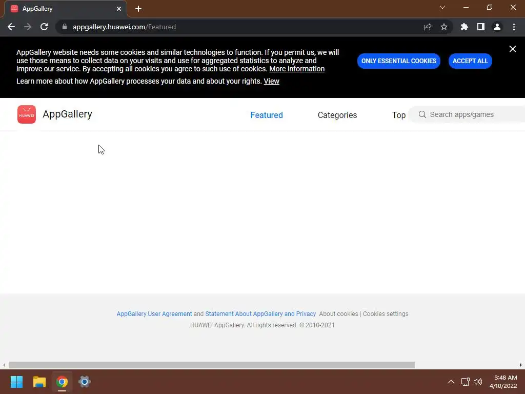Open the volume control in system tray
This screenshot has height=394, width=525.
[x=478, y=382]
